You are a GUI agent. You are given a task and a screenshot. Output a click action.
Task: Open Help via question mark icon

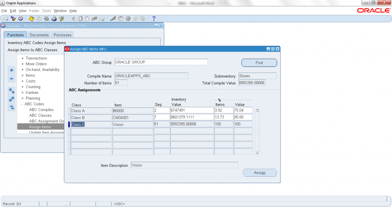pos(154,18)
